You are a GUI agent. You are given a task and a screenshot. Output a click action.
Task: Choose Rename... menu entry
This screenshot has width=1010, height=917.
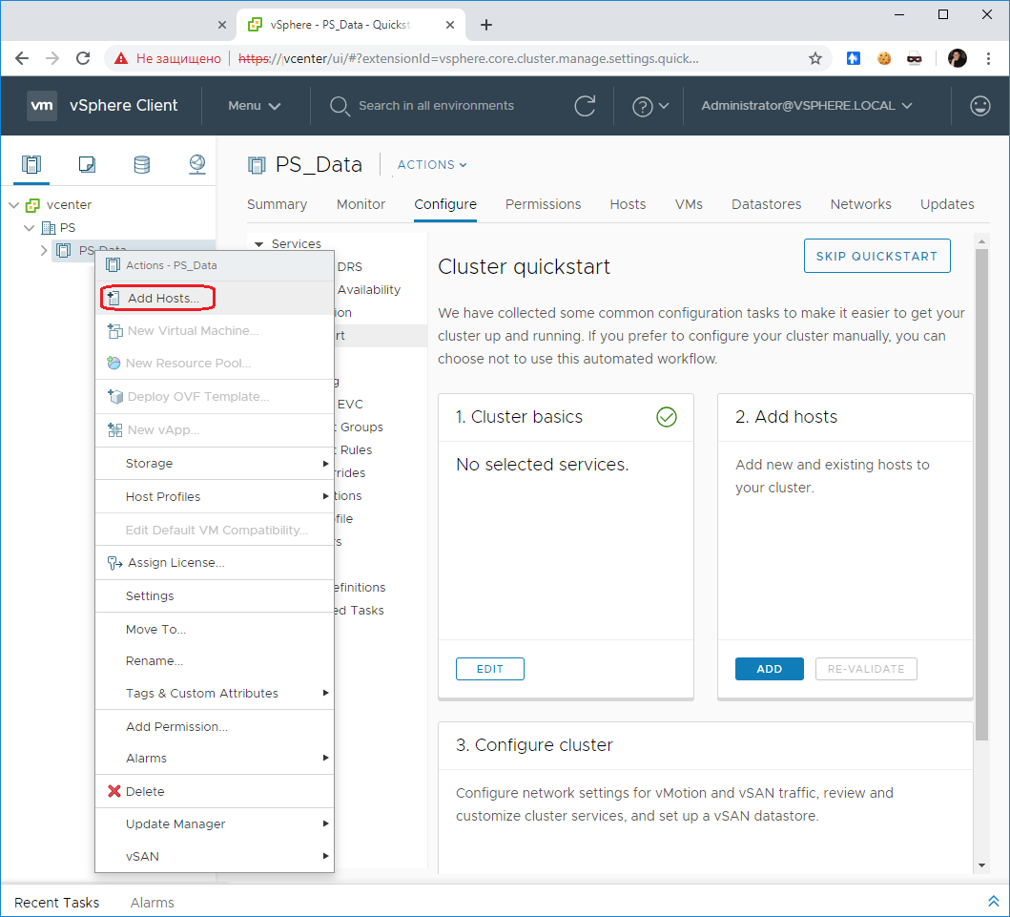coord(215,660)
